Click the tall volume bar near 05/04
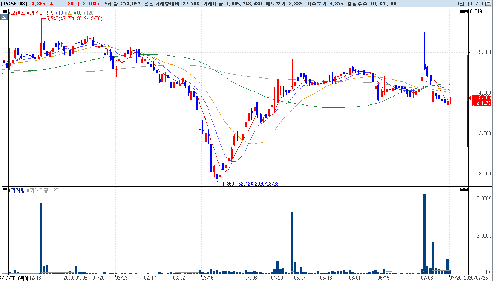 tap(292, 243)
